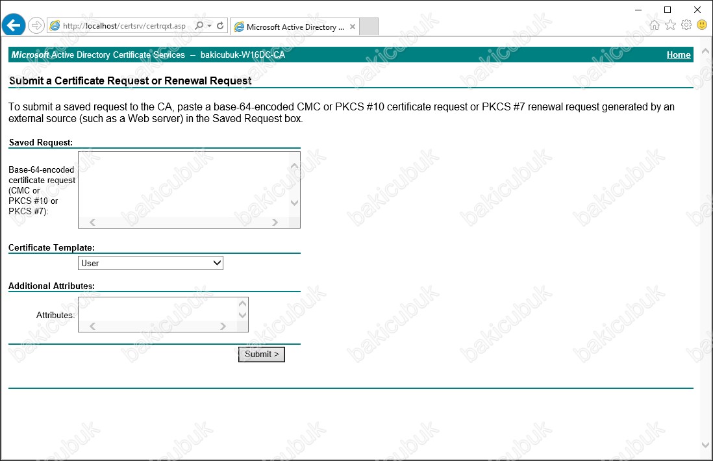Viewport: 713px width, 461px height.
Task: Click the localhost certsrv address bar
Action: (124, 26)
